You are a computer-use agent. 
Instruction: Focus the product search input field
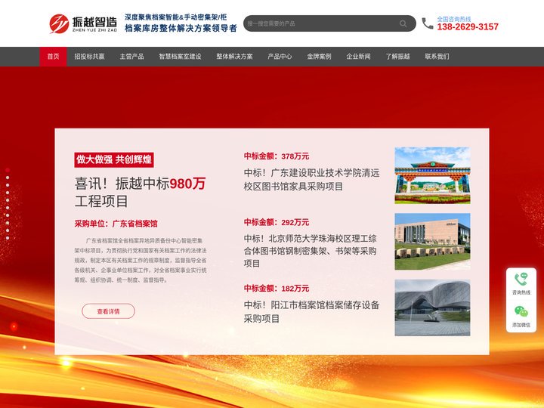[329, 23]
